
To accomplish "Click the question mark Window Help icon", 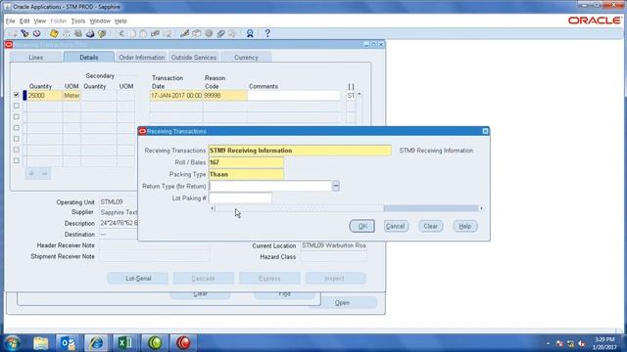I will tap(267, 33).
